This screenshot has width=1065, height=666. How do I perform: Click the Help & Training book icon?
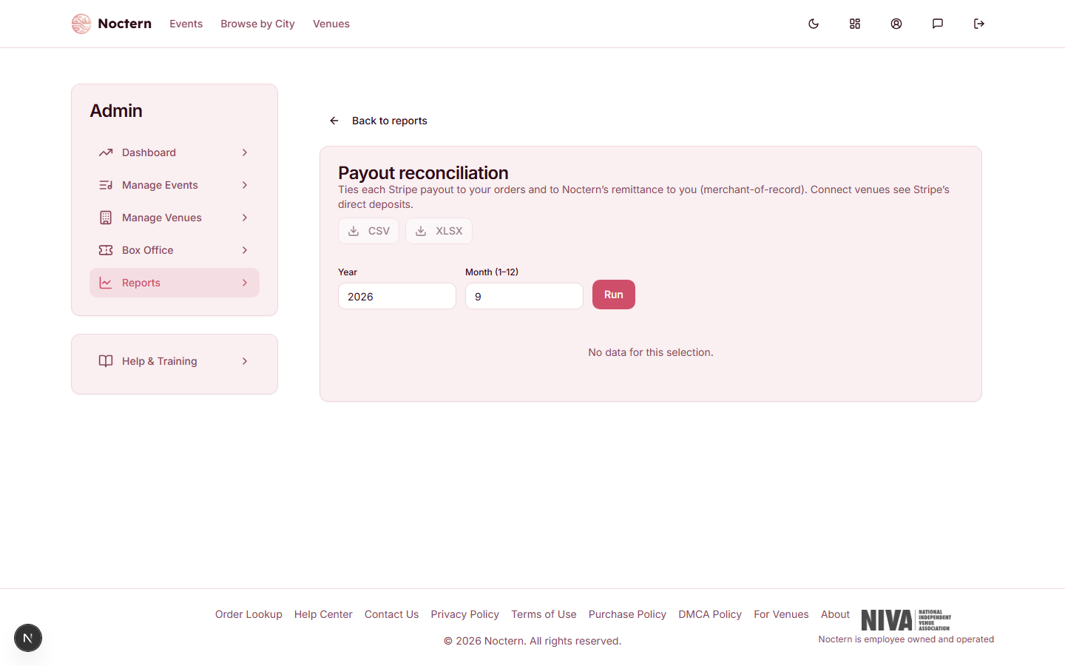point(106,361)
